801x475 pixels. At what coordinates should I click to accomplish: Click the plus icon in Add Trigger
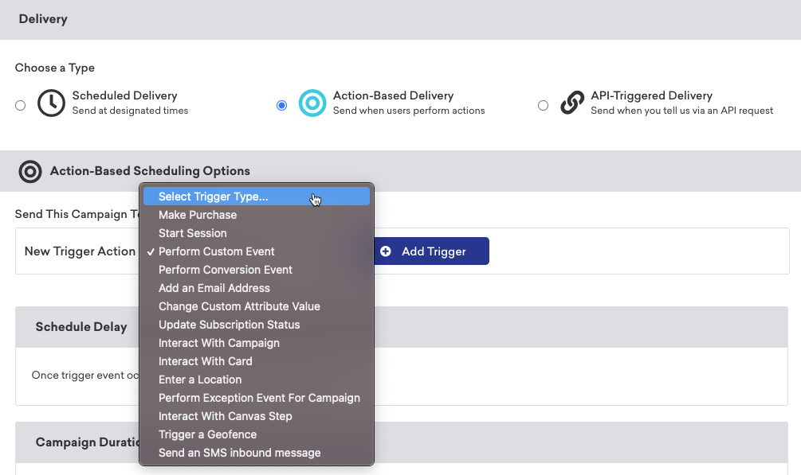[x=386, y=251]
